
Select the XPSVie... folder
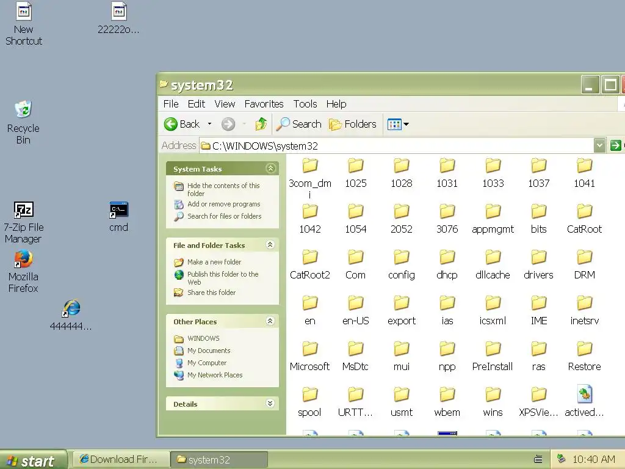pos(538,402)
